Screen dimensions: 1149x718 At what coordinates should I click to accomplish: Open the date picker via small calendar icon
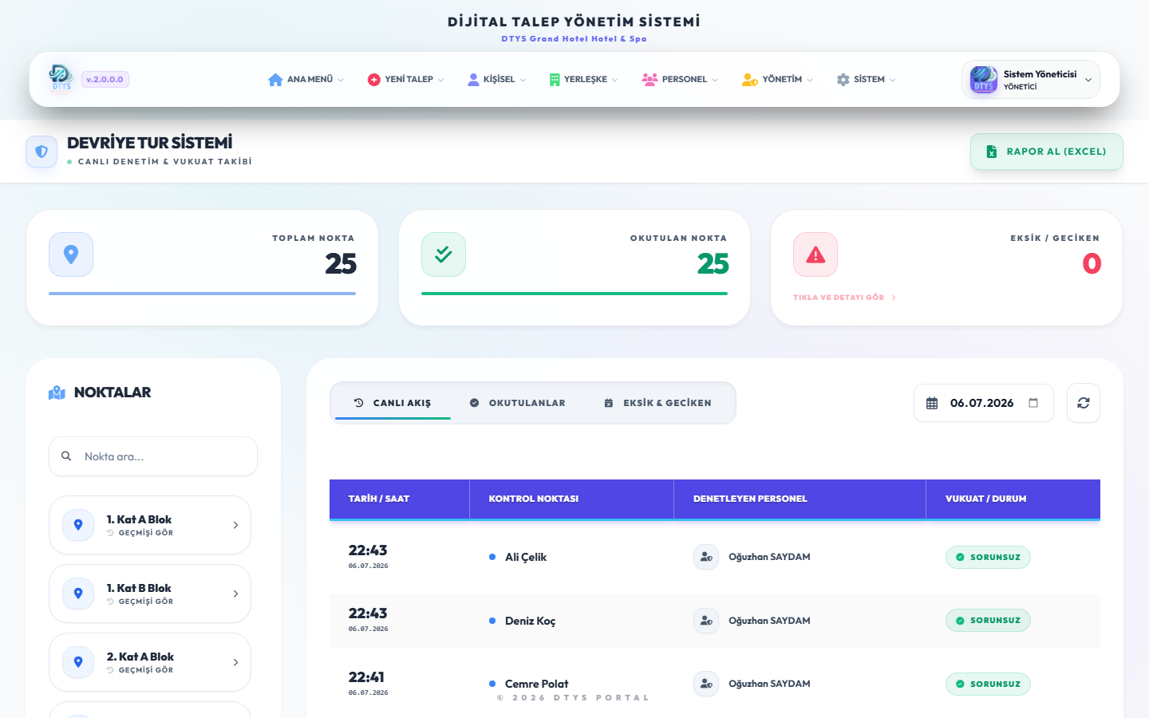pyautogui.click(x=1033, y=403)
